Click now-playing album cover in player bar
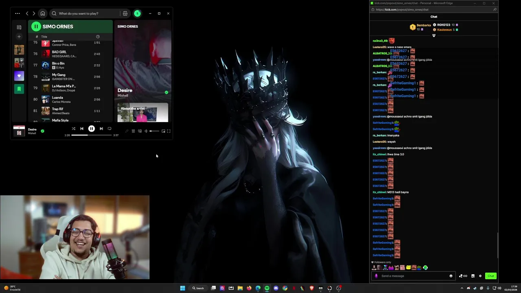 [x=19, y=131]
